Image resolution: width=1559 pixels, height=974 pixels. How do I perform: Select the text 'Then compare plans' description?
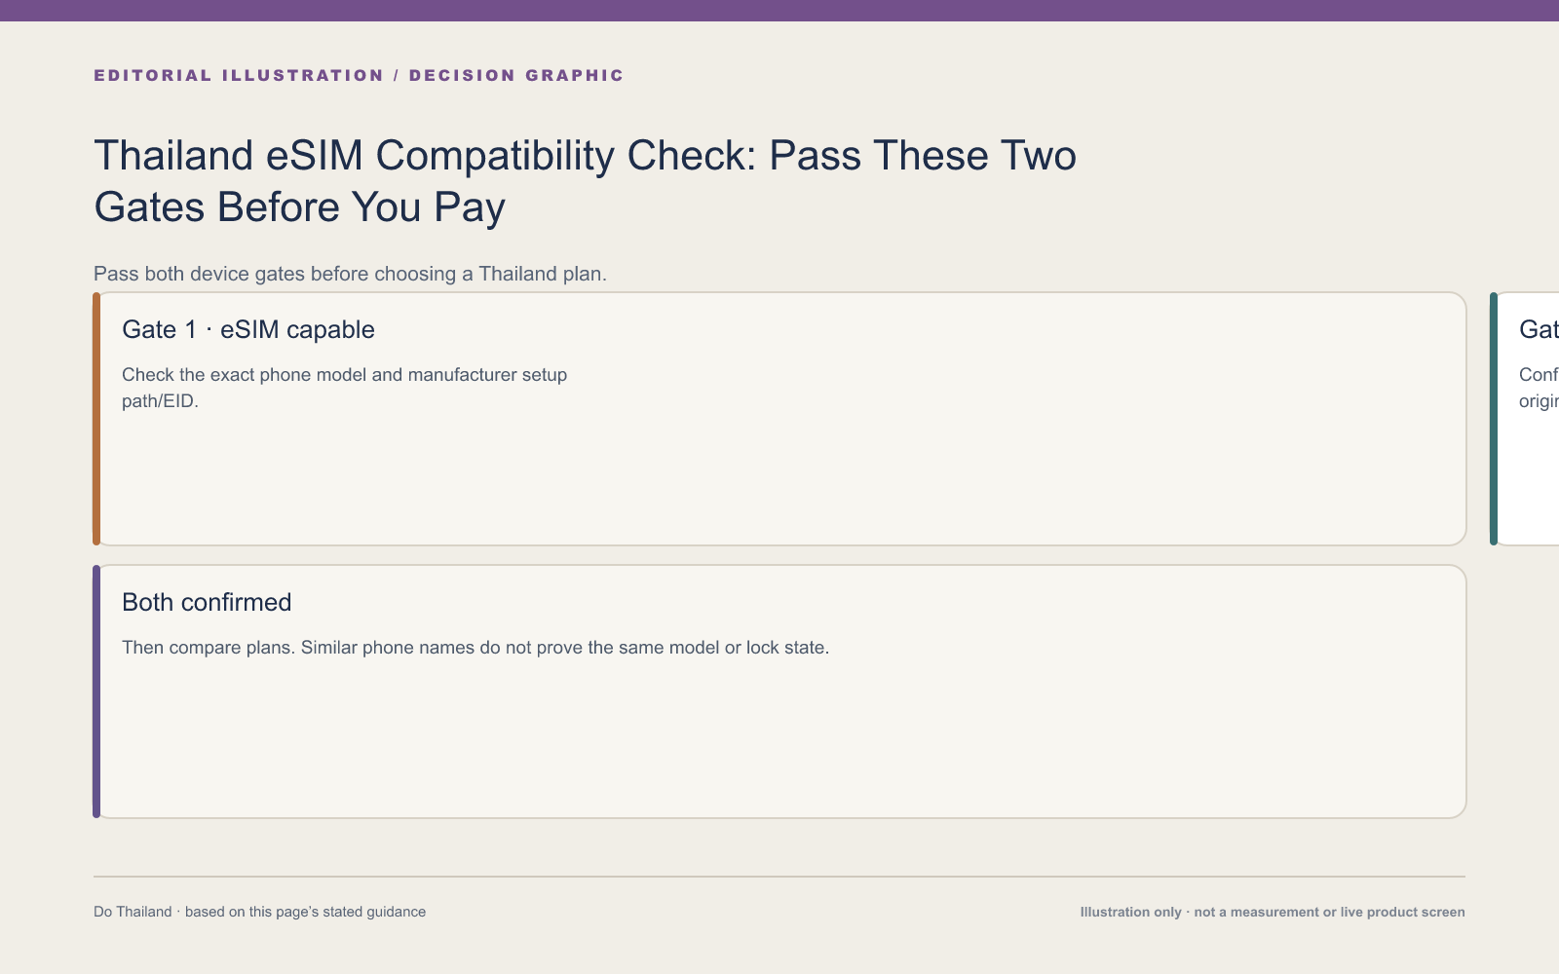tap(475, 648)
